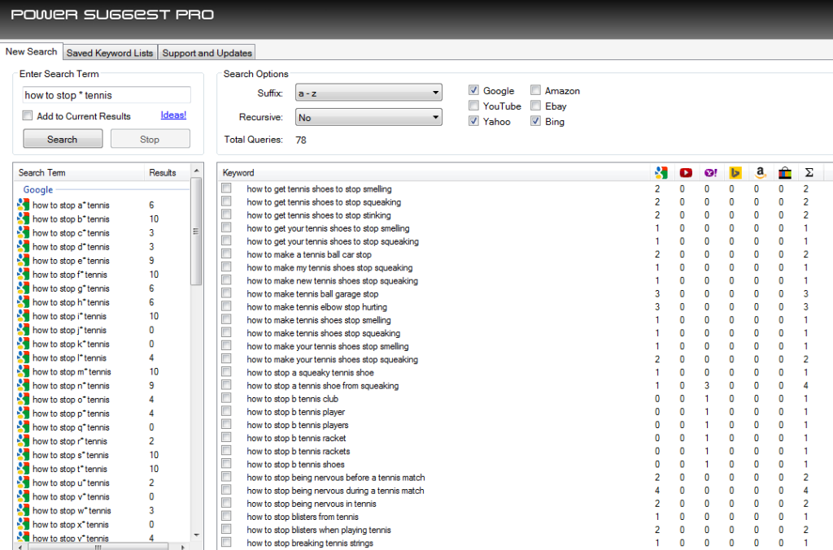This screenshot has height=550, width=833.
Task: Enable the Ebay search engine option
Action: [x=535, y=106]
